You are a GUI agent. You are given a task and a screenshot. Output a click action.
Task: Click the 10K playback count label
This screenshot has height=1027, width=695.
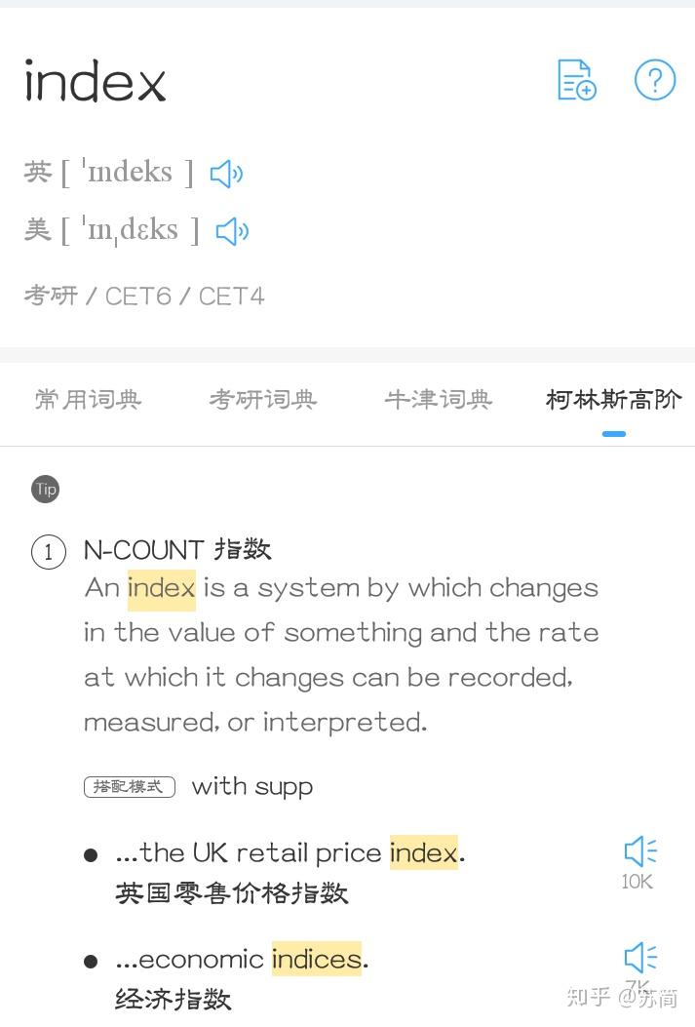637,881
